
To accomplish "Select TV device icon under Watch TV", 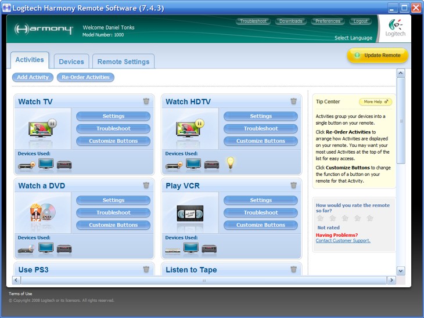I will (x=46, y=164).
